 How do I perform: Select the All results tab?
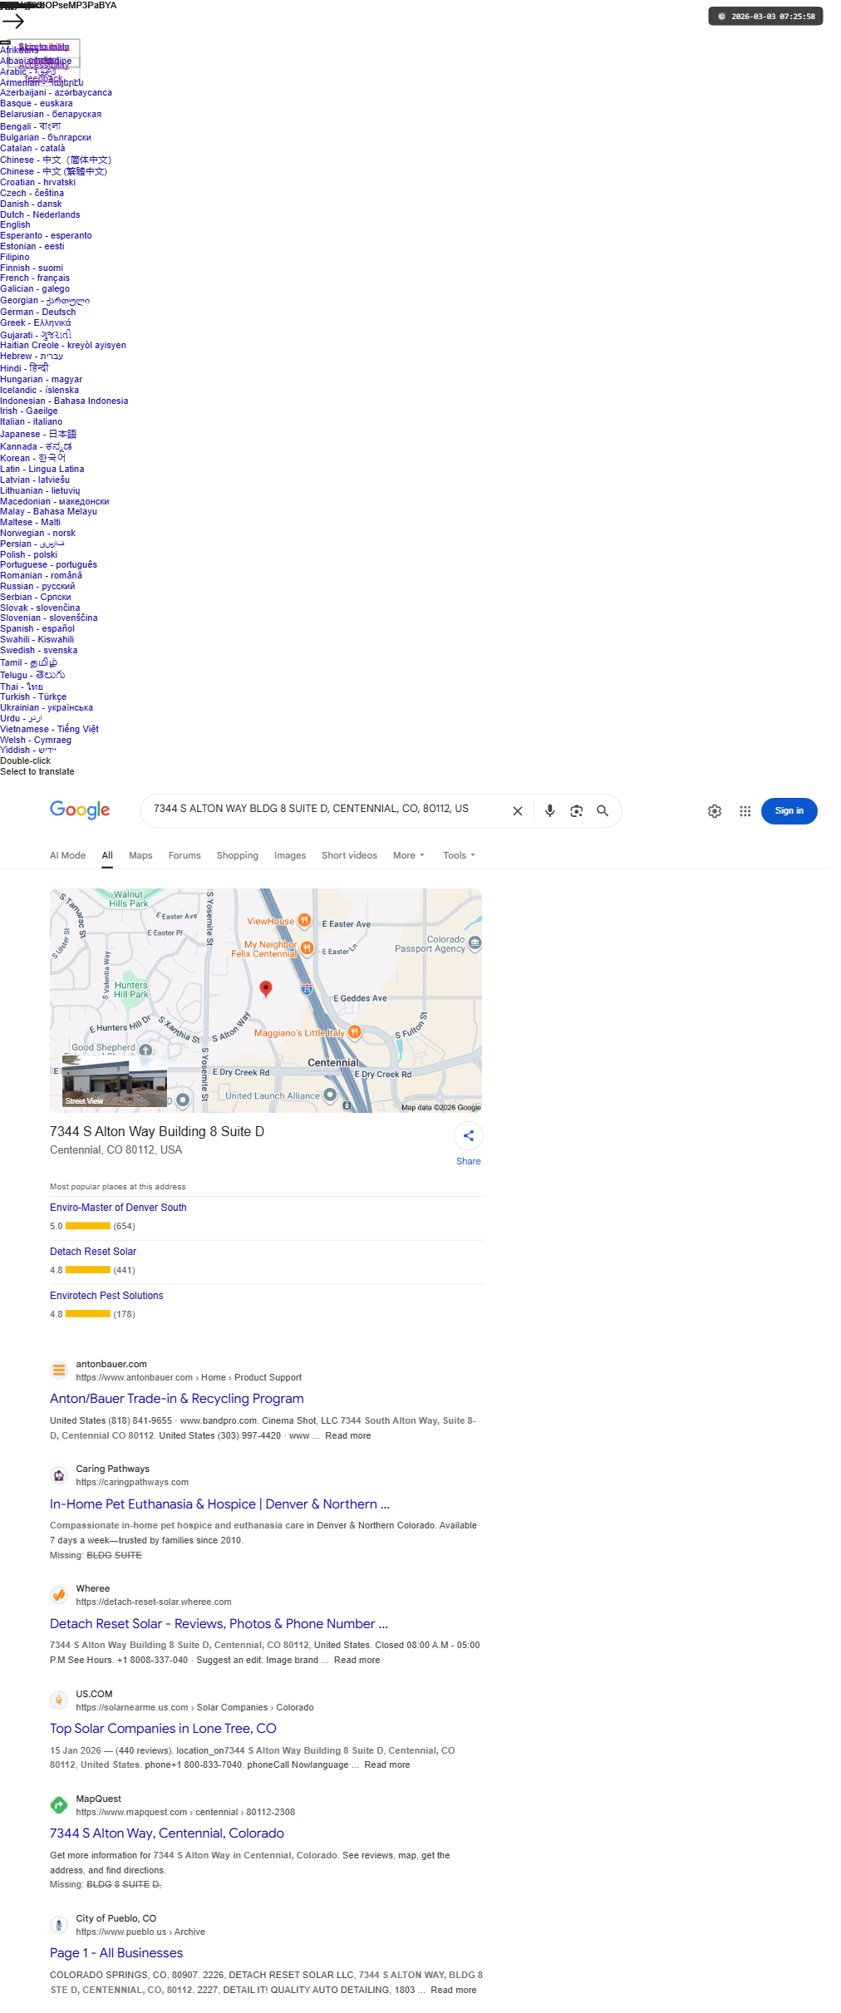(x=107, y=855)
